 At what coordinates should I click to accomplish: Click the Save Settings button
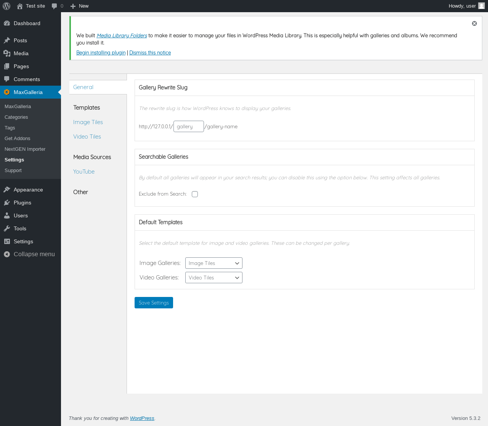[x=154, y=303]
